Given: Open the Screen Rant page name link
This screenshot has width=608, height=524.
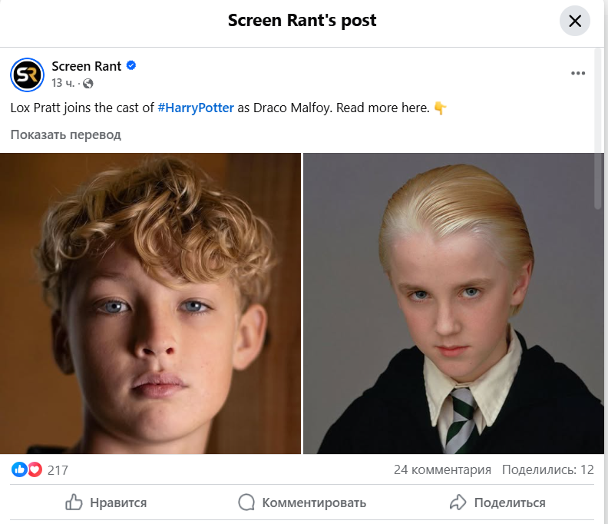Looking at the screenshot, I should pyautogui.click(x=86, y=66).
